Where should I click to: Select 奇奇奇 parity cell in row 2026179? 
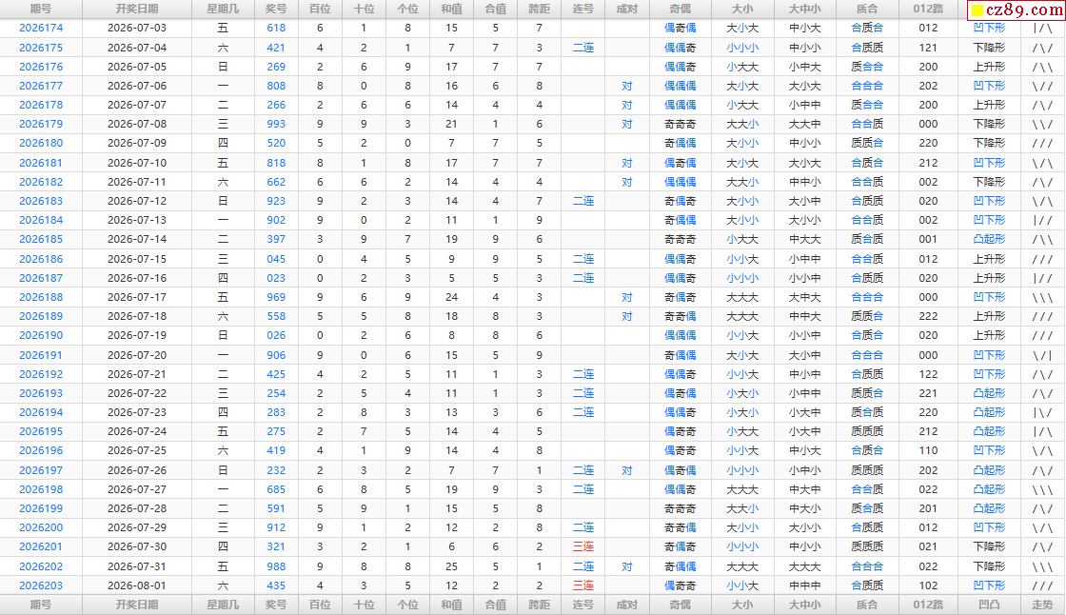click(x=680, y=124)
